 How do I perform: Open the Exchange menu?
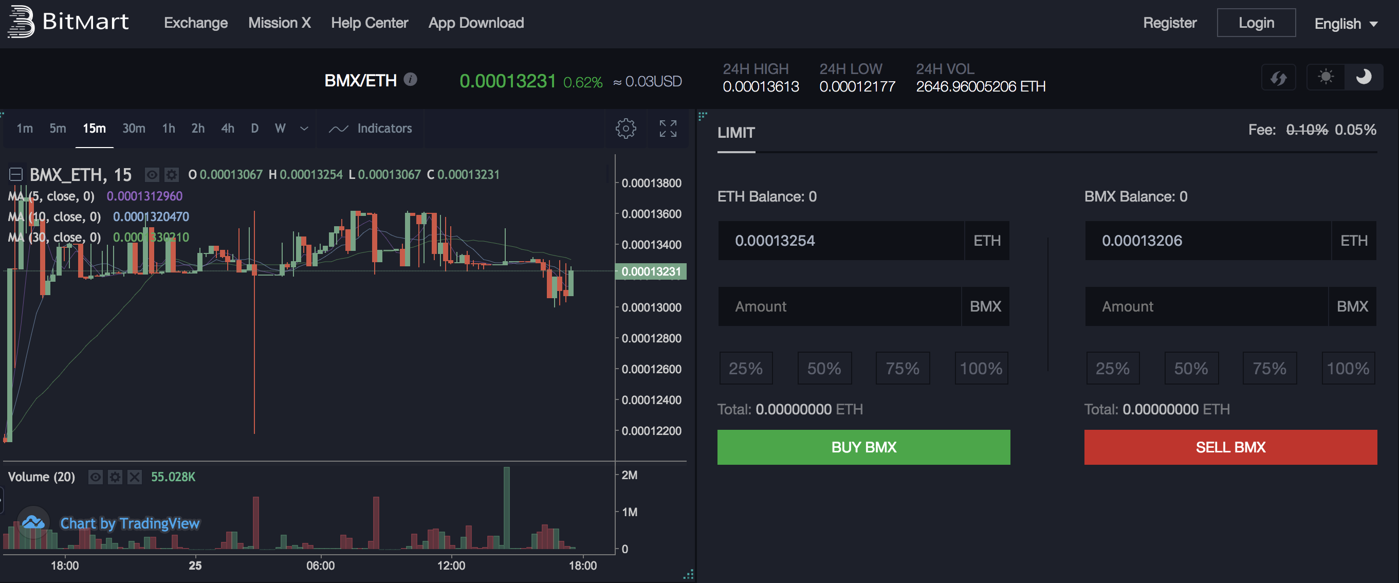[x=196, y=23]
